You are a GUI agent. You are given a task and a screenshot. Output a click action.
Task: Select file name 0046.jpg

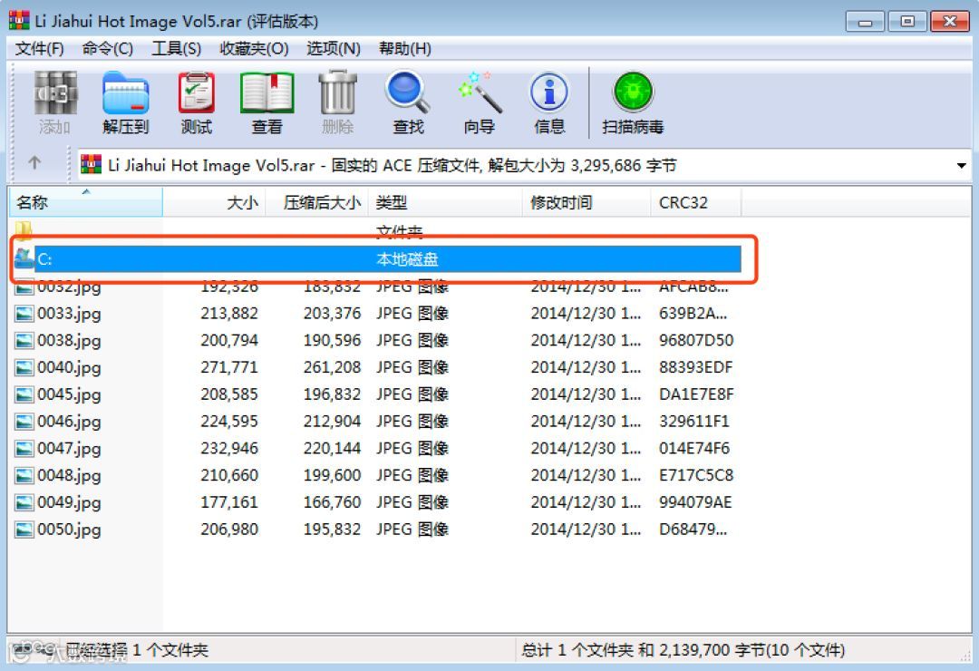tap(69, 422)
